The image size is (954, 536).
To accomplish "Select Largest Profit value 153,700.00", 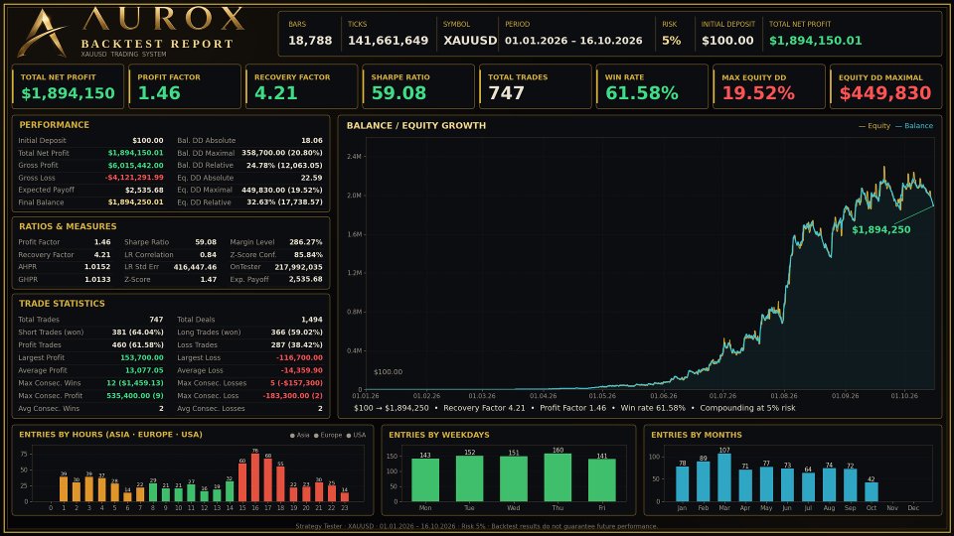I will pos(142,358).
